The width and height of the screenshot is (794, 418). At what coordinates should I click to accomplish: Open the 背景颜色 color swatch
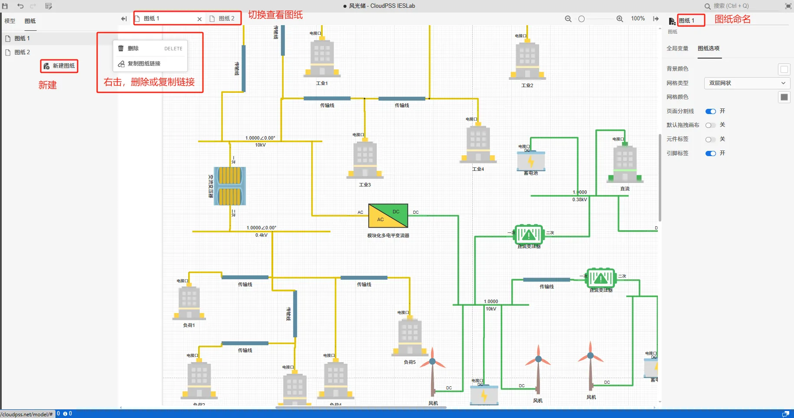tap(784, 69)
